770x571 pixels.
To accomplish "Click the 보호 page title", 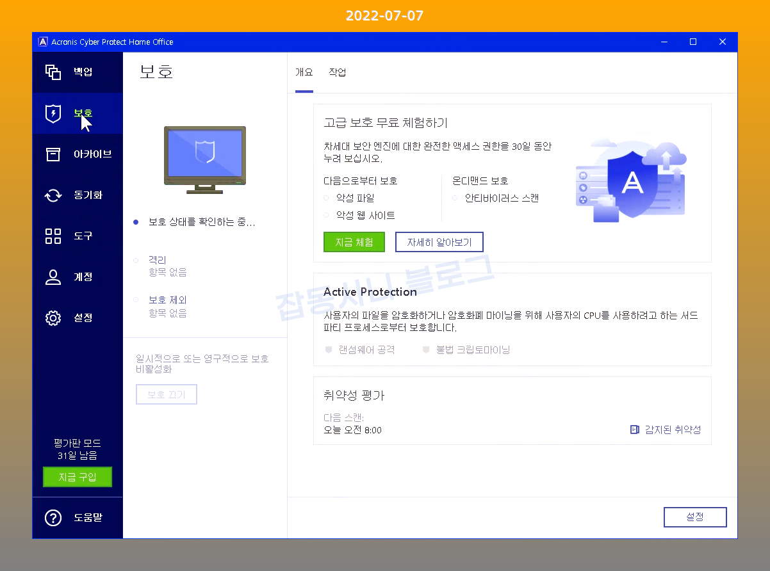I will pyautogui.click(x=157, y=72).
